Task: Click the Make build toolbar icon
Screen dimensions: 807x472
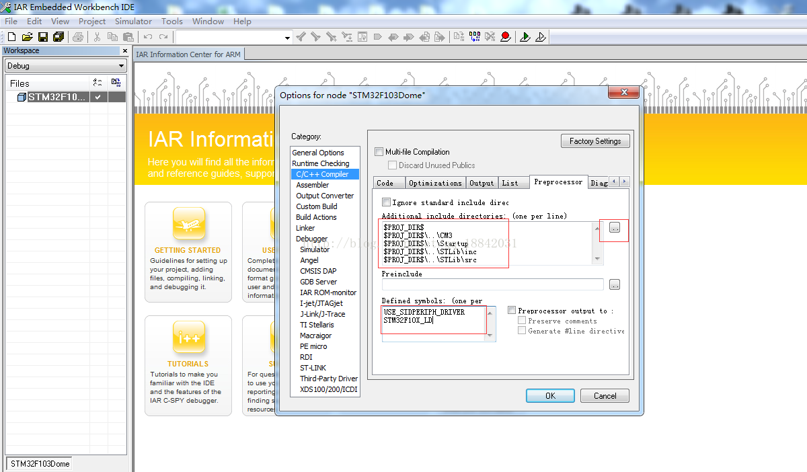Action: (475, 37)
